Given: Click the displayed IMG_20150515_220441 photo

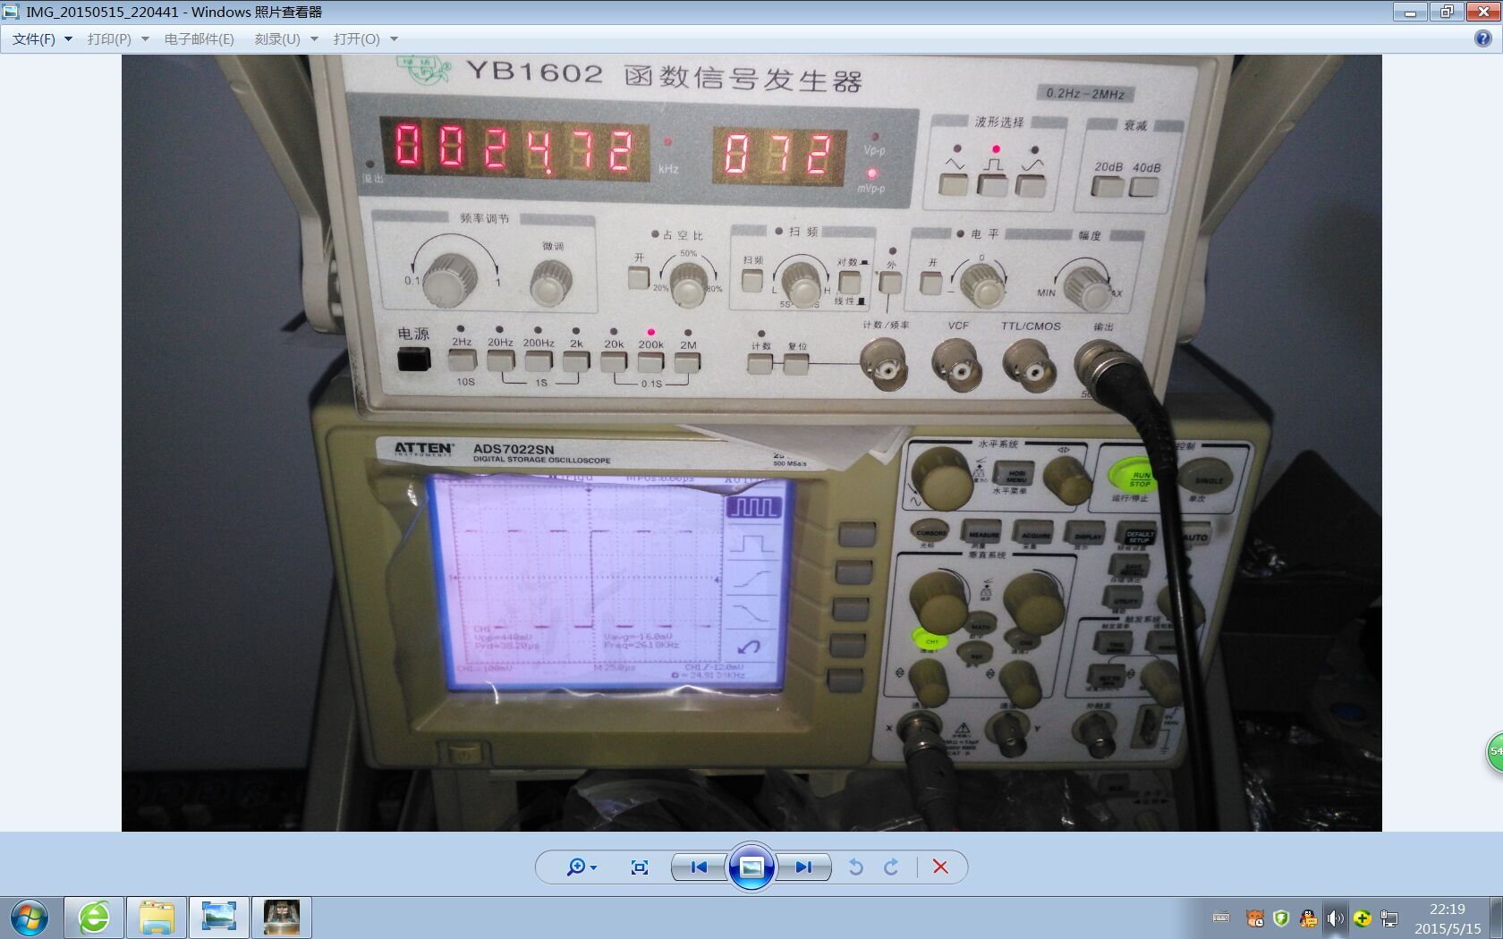Looking at the screenshot, I should pos(751,443).
